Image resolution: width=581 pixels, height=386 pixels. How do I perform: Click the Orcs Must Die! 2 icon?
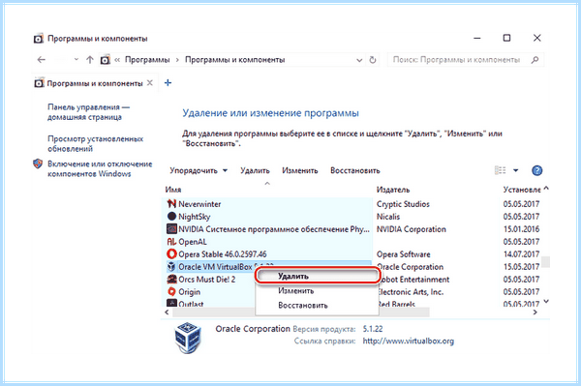171,279
